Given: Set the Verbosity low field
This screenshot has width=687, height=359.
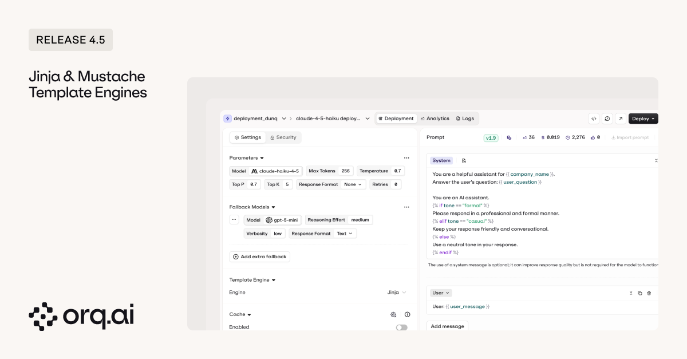Looking at the screenshot, I should point(264,234).
